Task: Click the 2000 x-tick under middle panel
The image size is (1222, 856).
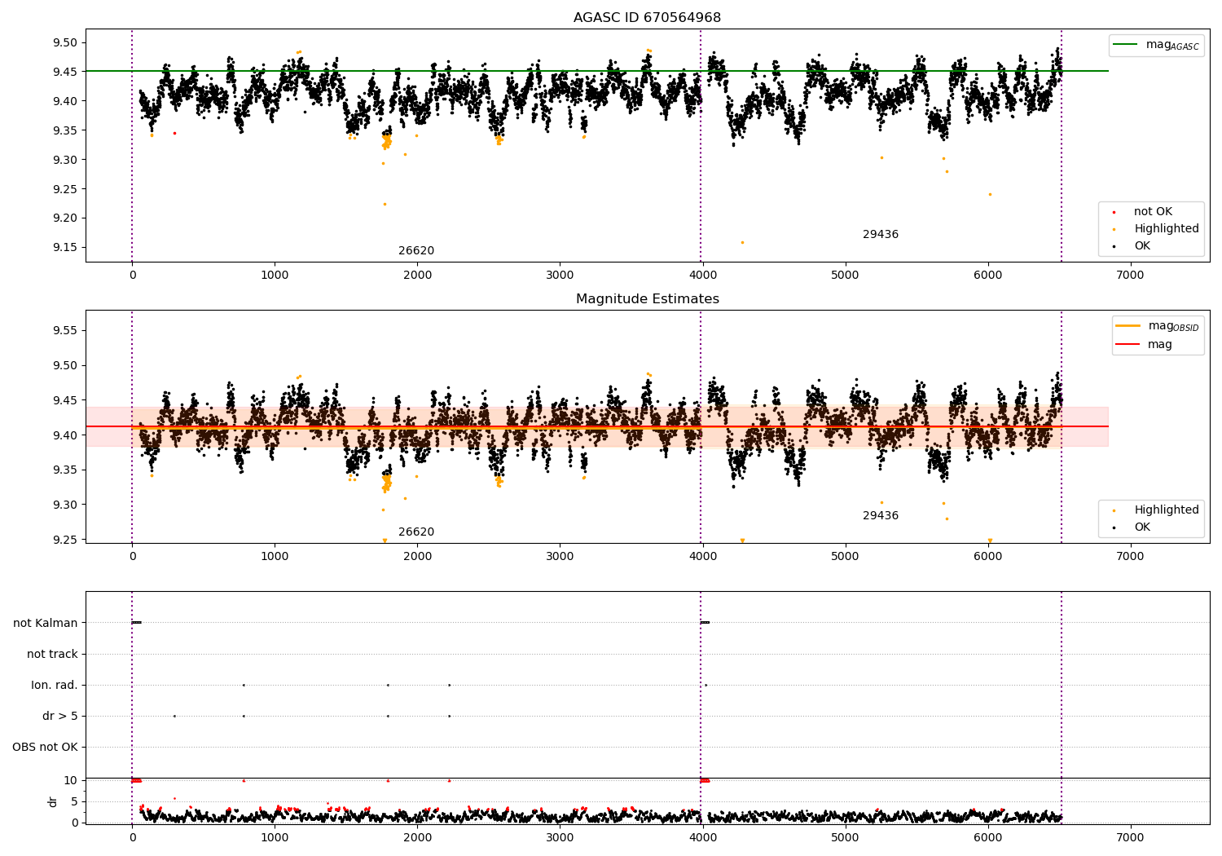Action: point(417,557)
